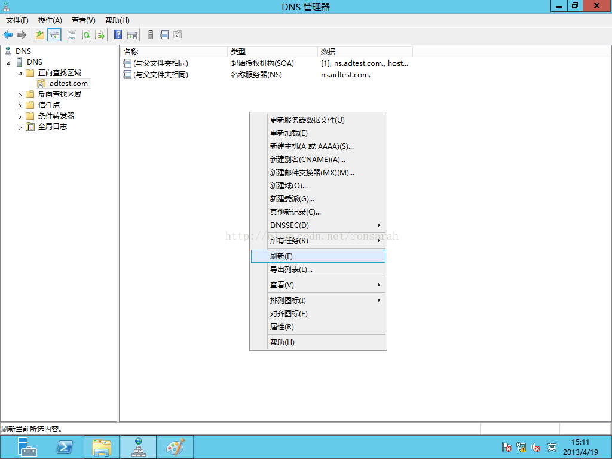Open File Explorer from the taskbar

(x=102, y=447)
